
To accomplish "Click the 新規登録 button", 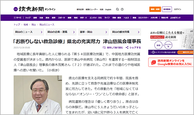I will click(167, 9).
